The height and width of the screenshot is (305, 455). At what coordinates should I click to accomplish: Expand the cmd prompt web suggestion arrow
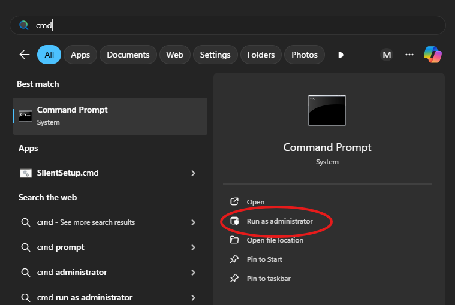point(193,247)
